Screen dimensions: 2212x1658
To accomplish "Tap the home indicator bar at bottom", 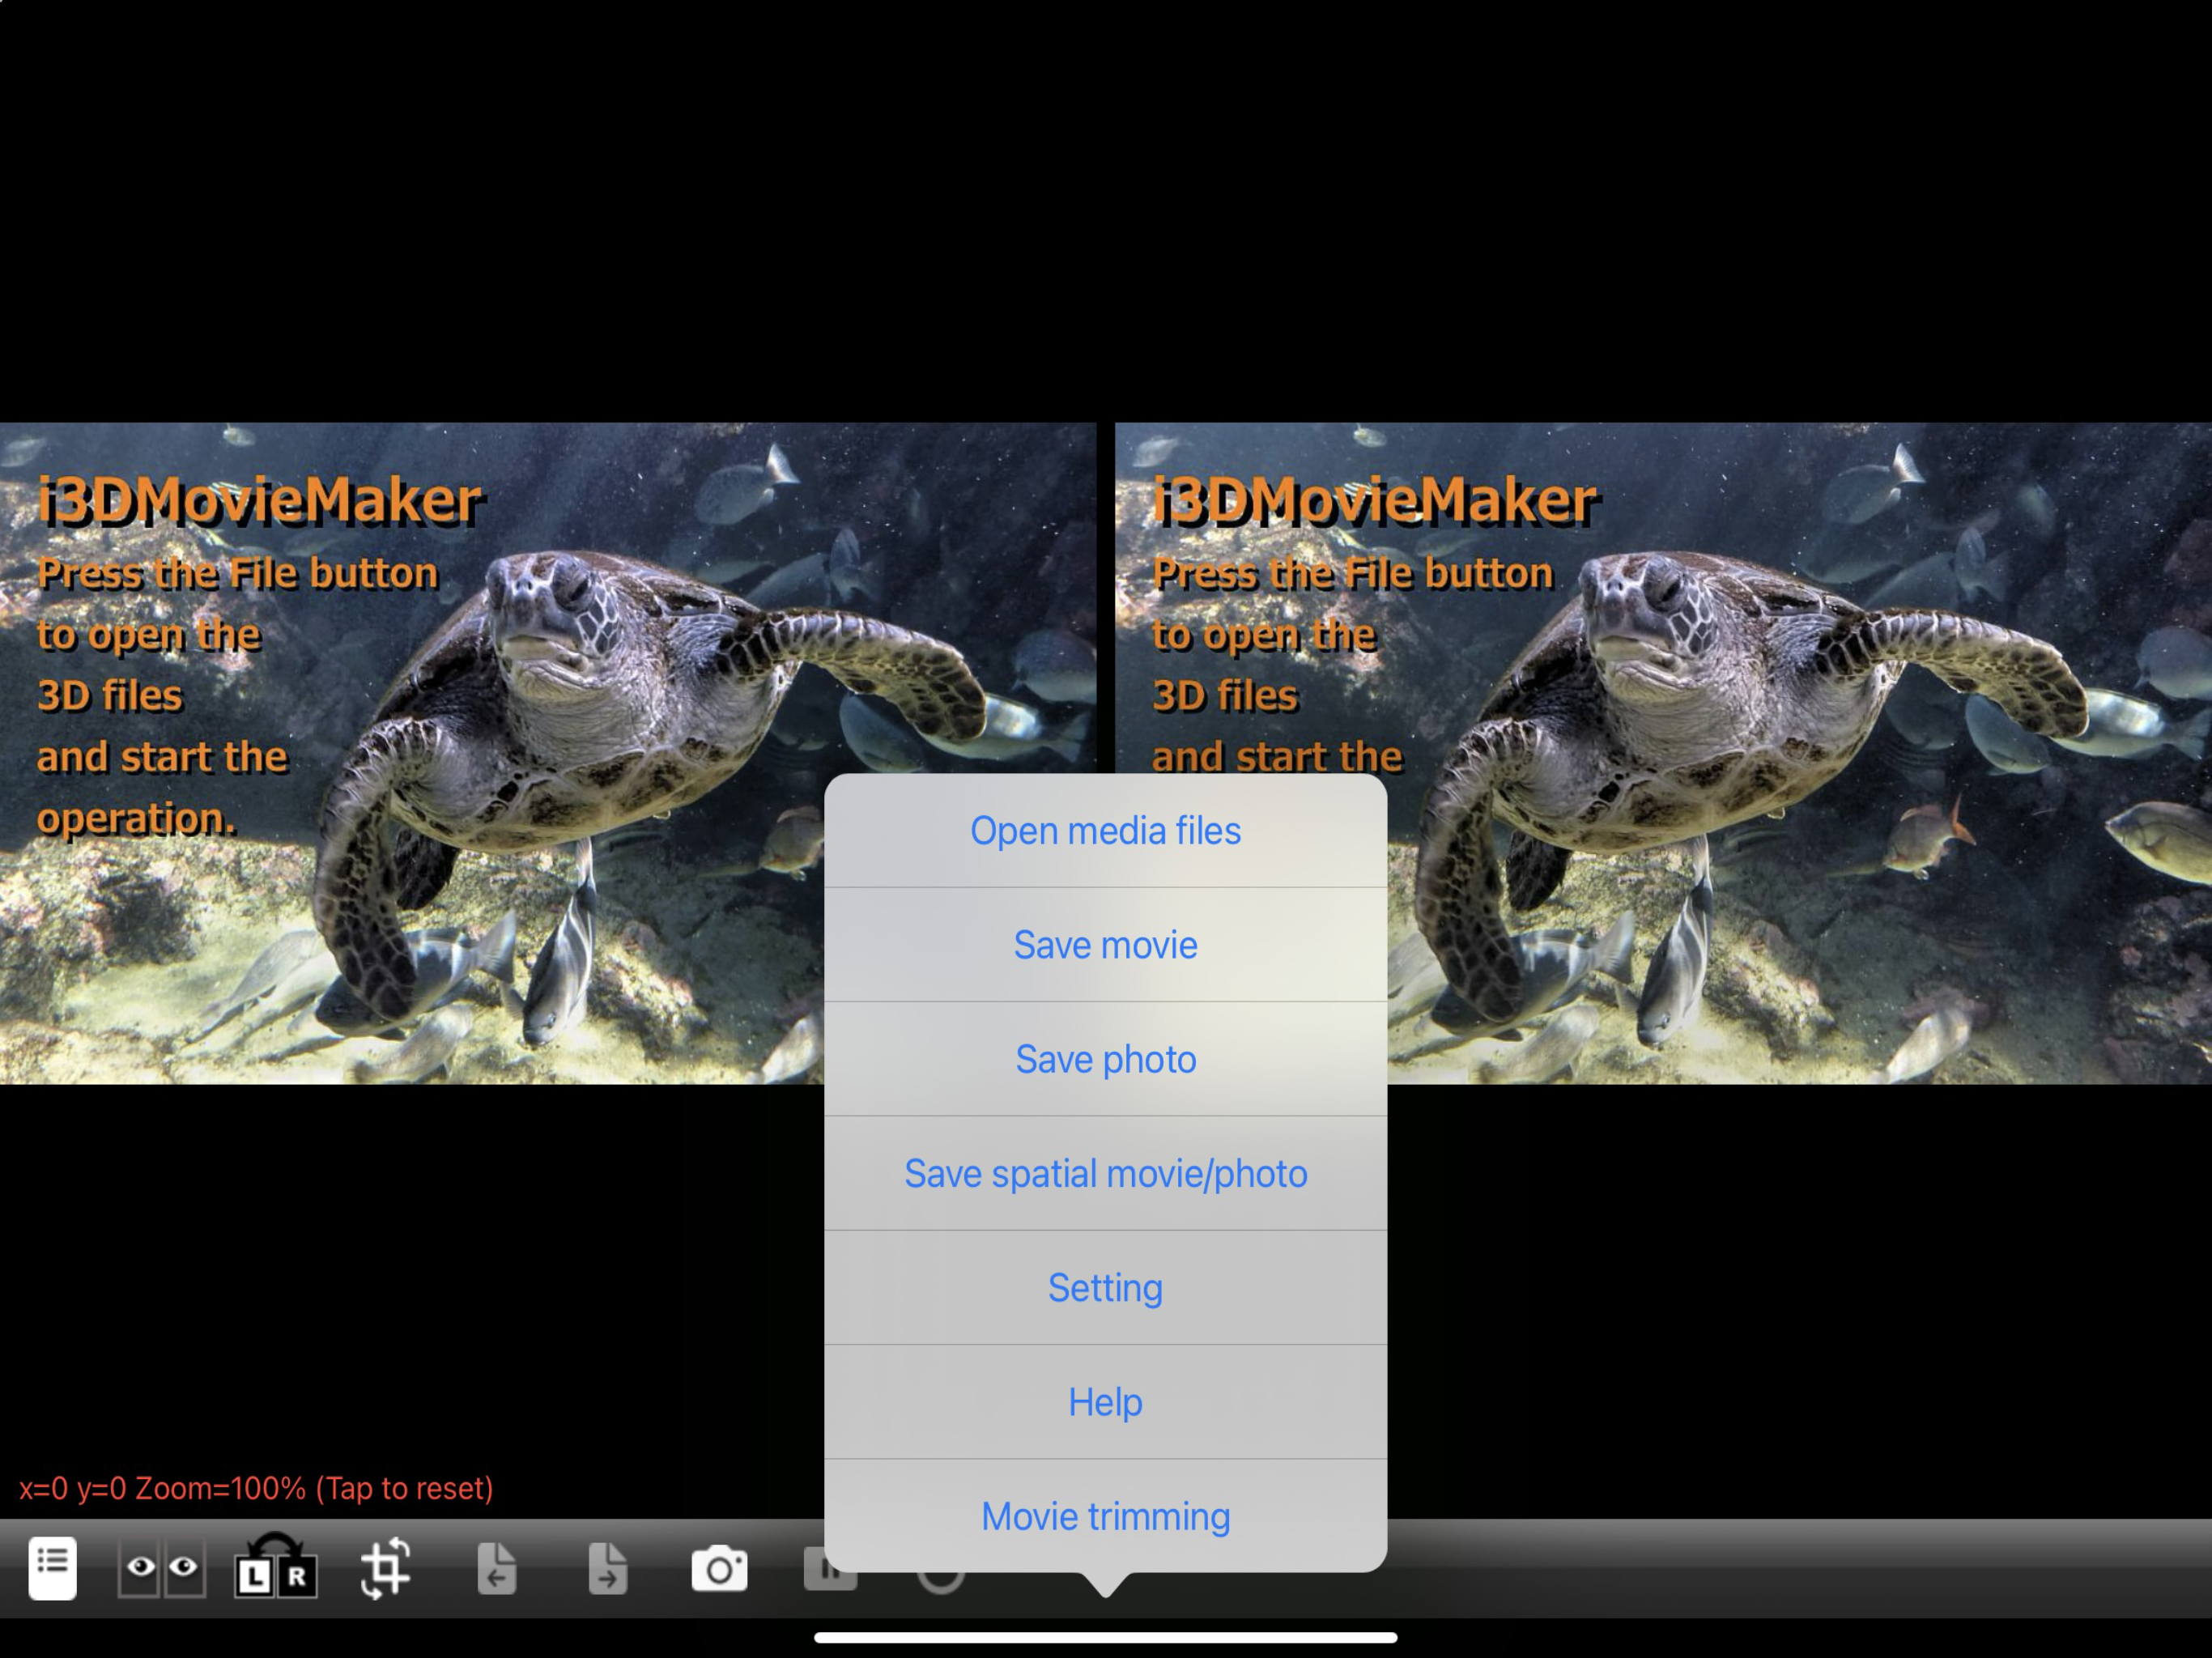I will click(1105, 1638).
